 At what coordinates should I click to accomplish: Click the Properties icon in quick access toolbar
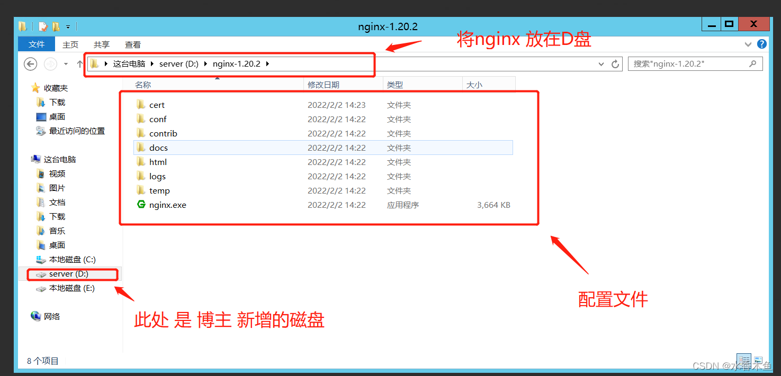pos(43,26)
